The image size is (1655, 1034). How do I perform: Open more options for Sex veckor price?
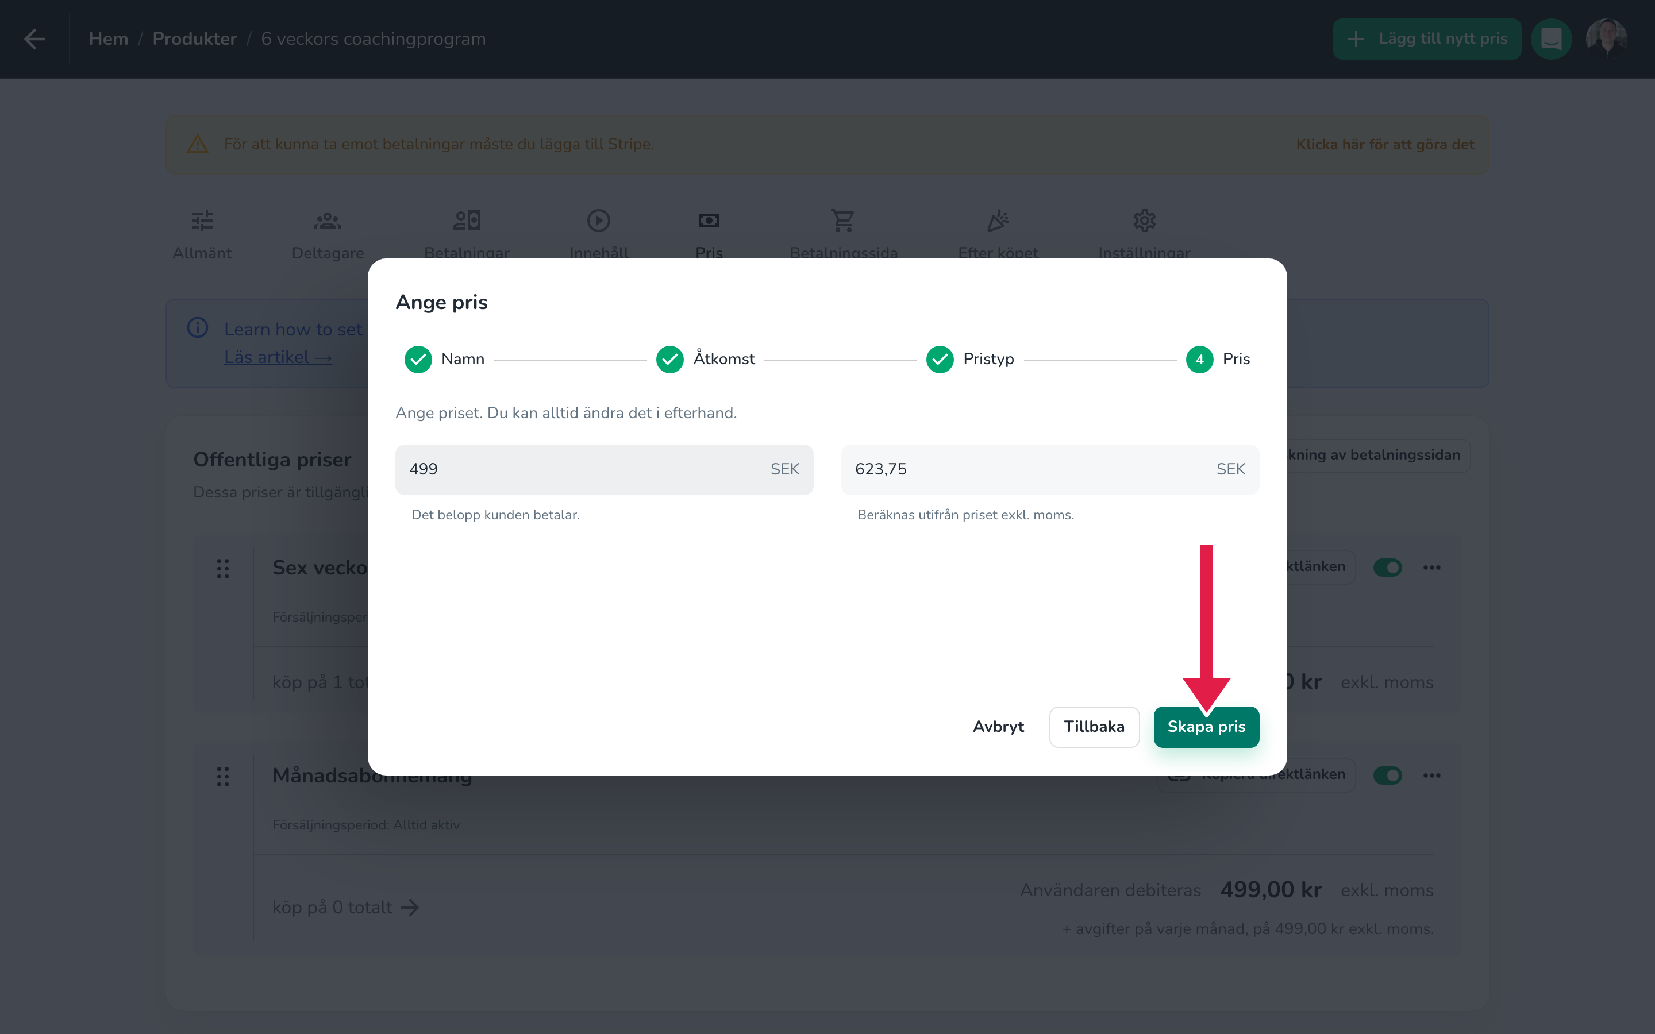1432,568
